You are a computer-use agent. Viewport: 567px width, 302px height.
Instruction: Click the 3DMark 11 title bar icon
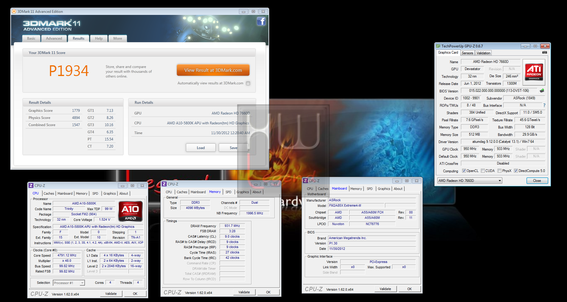point(14,11)
